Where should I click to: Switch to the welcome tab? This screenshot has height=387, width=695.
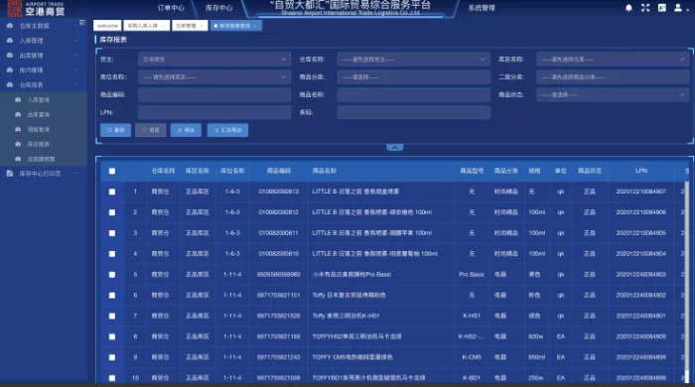[x=107, y=26]
